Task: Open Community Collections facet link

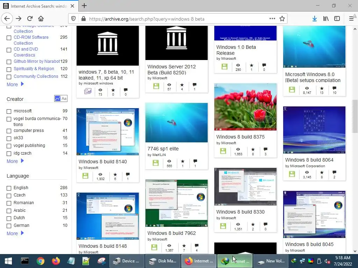Action: (x=36, y=76)
